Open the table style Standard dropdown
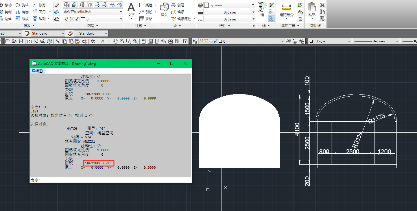The height and width of the screenshot is (211, 417). coord(47,33)
